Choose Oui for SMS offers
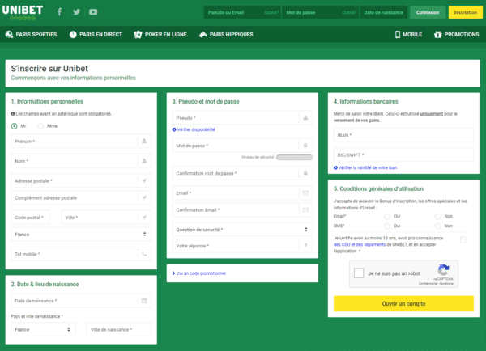 point(387,226)
